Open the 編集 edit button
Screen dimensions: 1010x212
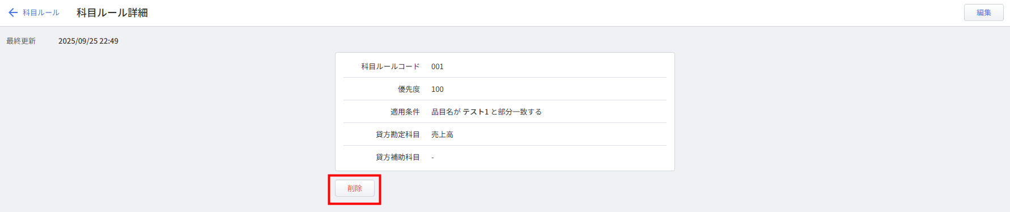983,12
